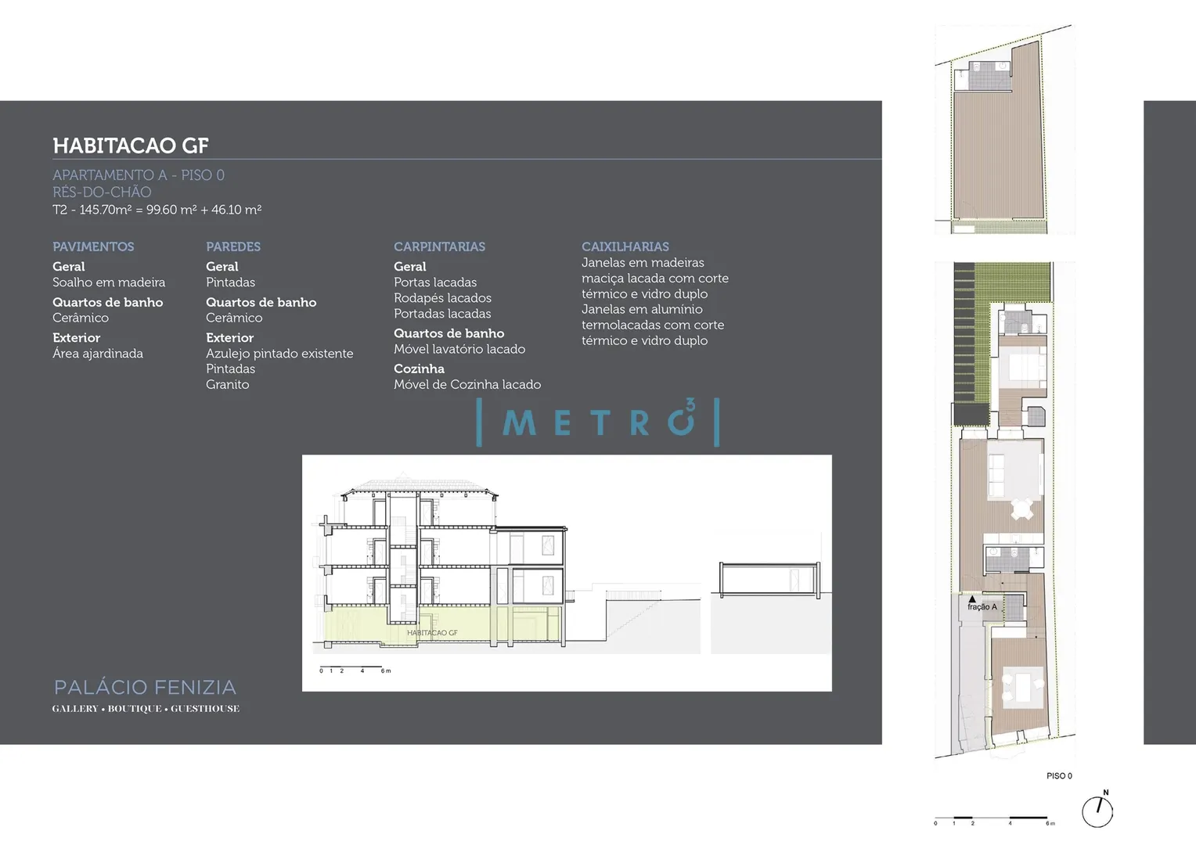Click 'Cerâmico' in the PAVIMENTOS column
The image size is (1196, 845).
[x=81, y=318]
